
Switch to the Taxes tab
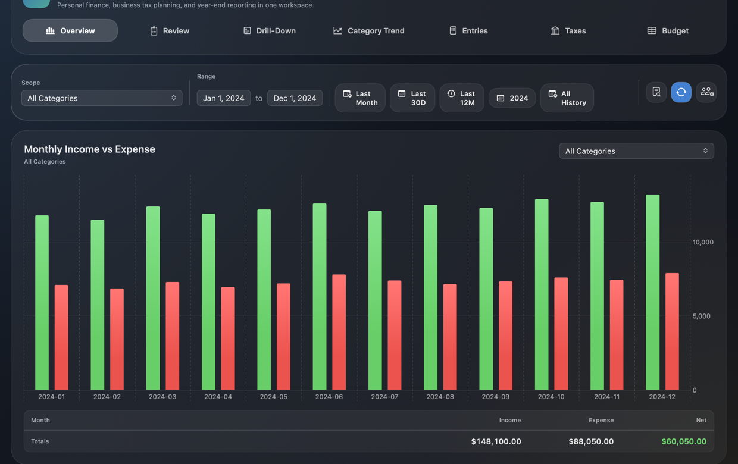point(568,30)
